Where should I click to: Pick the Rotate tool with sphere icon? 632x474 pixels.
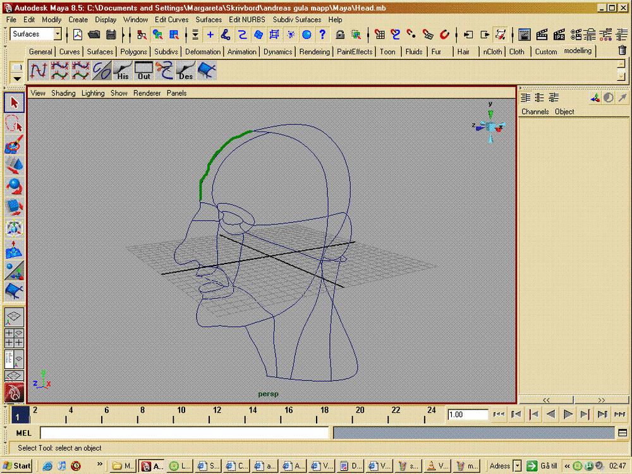click(x=14, y=187)
